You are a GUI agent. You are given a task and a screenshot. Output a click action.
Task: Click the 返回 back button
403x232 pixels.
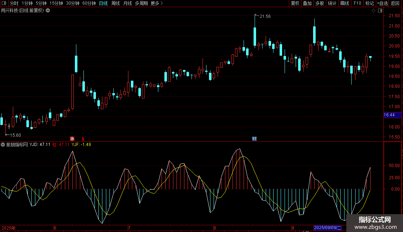pyautogui.click(x=395, y=3)
